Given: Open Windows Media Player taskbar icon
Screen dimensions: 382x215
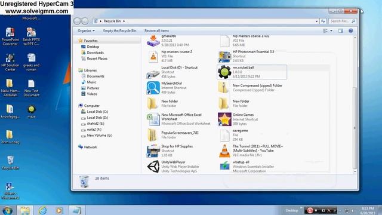Looking at the screenshot, I should [x=59, y=210].
